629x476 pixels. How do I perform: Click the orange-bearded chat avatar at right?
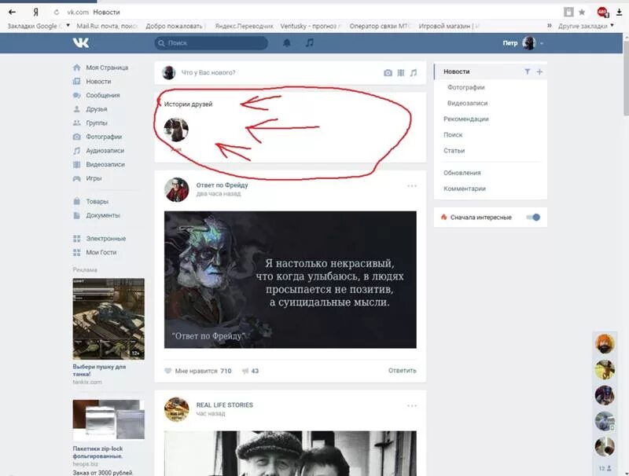(604, 343)
